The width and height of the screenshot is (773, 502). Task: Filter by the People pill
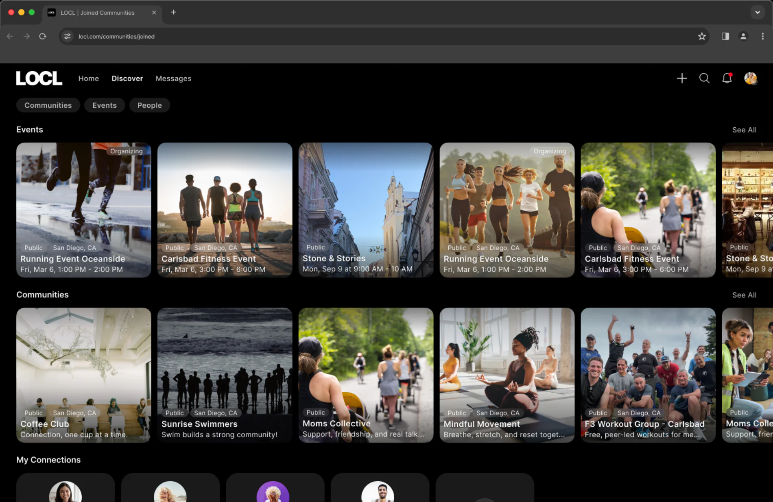tap(149, 105)
